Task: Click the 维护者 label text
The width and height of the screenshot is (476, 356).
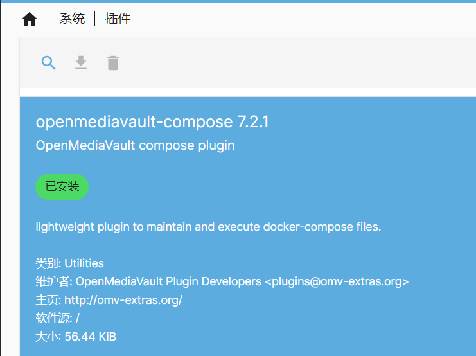Action: pos(52,281)
